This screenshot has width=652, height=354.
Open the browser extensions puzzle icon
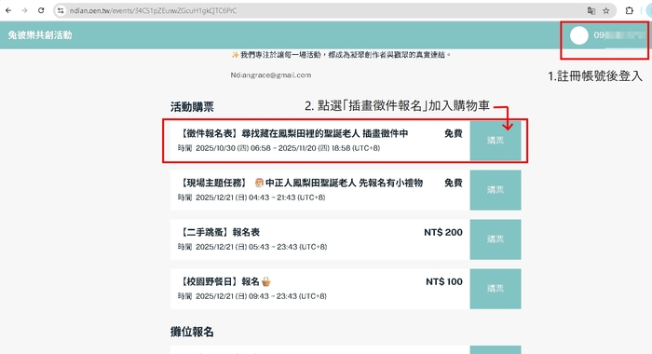coord(629,11)
